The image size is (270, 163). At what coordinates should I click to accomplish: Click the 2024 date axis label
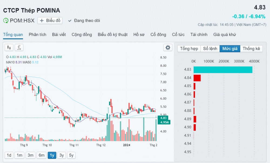pos(127,145)
